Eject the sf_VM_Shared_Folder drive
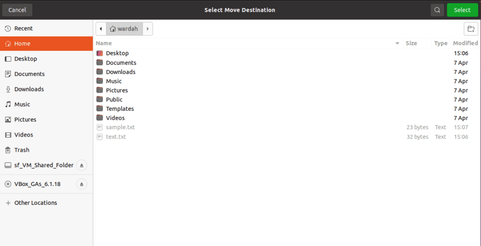 tap(81, 165)
